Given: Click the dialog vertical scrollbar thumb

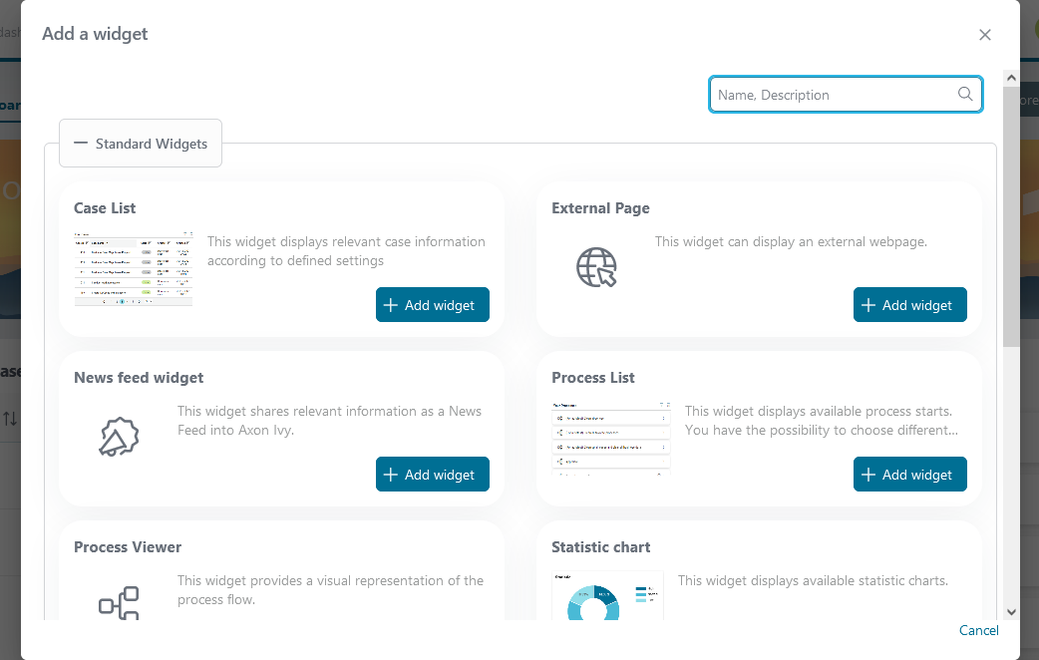Looking at the screenshot, I should coord(1010,216).
